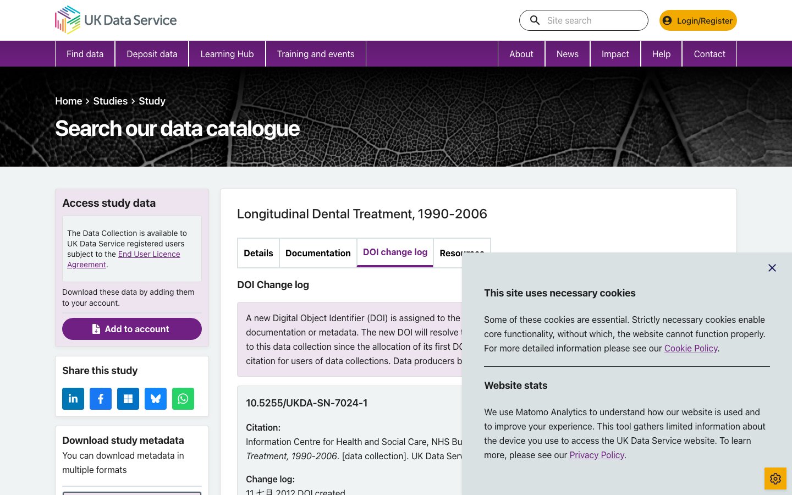Switch to the Documentation tab
The image size is (792, 495).
coord(318,253)
